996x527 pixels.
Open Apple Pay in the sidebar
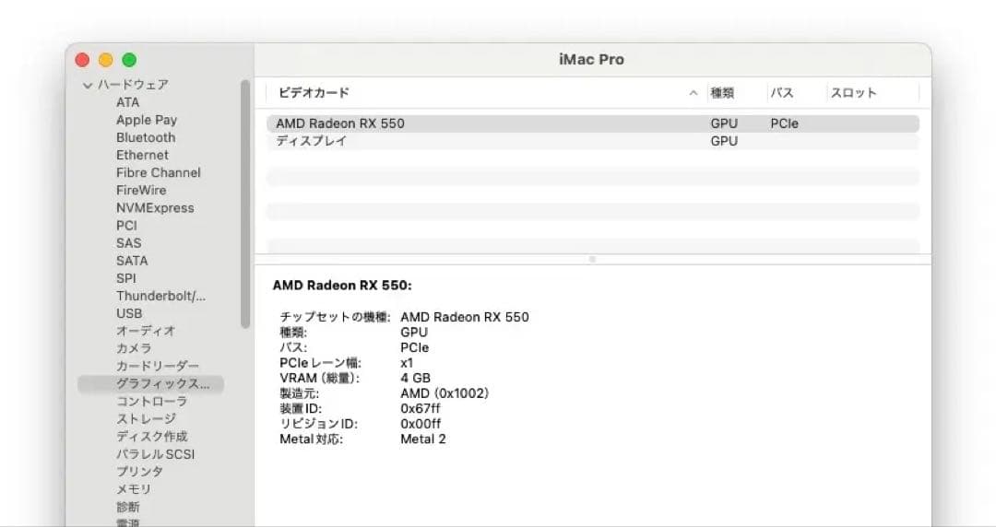tap(147, 120)
